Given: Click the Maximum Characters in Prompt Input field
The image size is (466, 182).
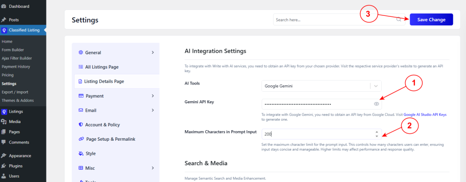Looking at the screenshot, I should tap(322, 134).
